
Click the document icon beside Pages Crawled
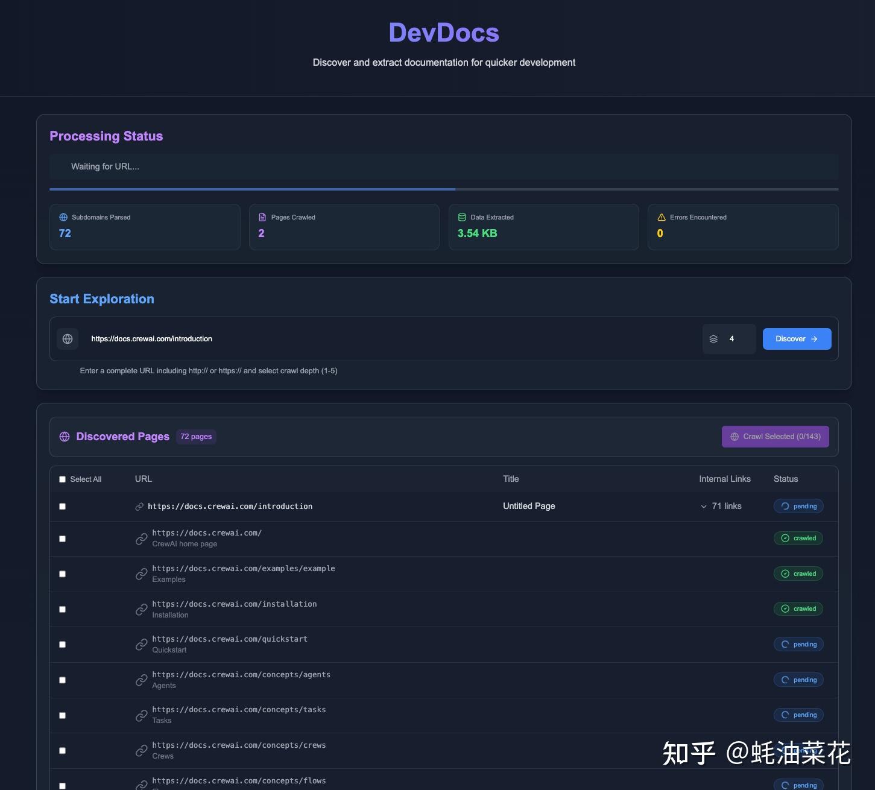[x=262, y=217]
